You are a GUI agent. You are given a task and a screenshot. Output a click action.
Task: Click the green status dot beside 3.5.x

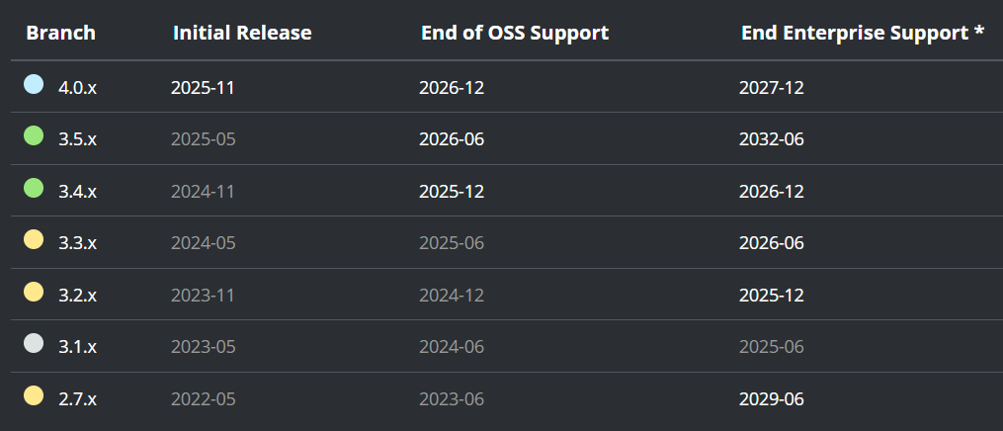click(34, 135)
